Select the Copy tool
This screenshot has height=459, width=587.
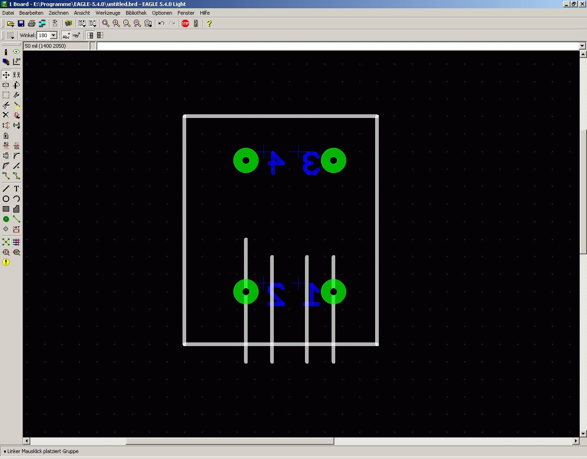[17, 74]
